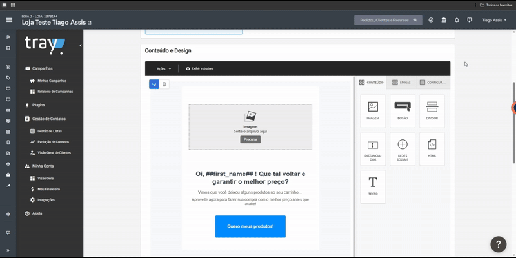Click Conteúdo e Design section title
This screenshot has height=258, width=516.
pyautogui.click(x=168, y=51)
